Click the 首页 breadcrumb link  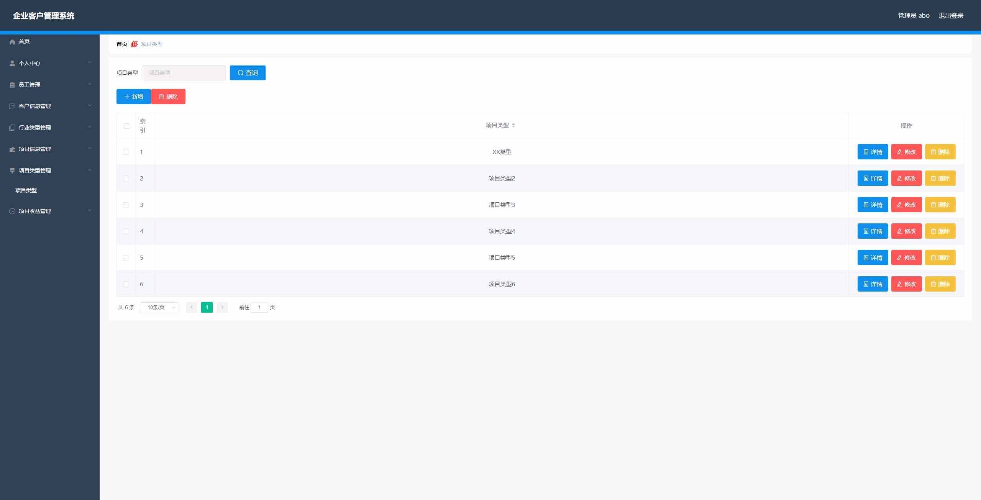pos(122,44)
